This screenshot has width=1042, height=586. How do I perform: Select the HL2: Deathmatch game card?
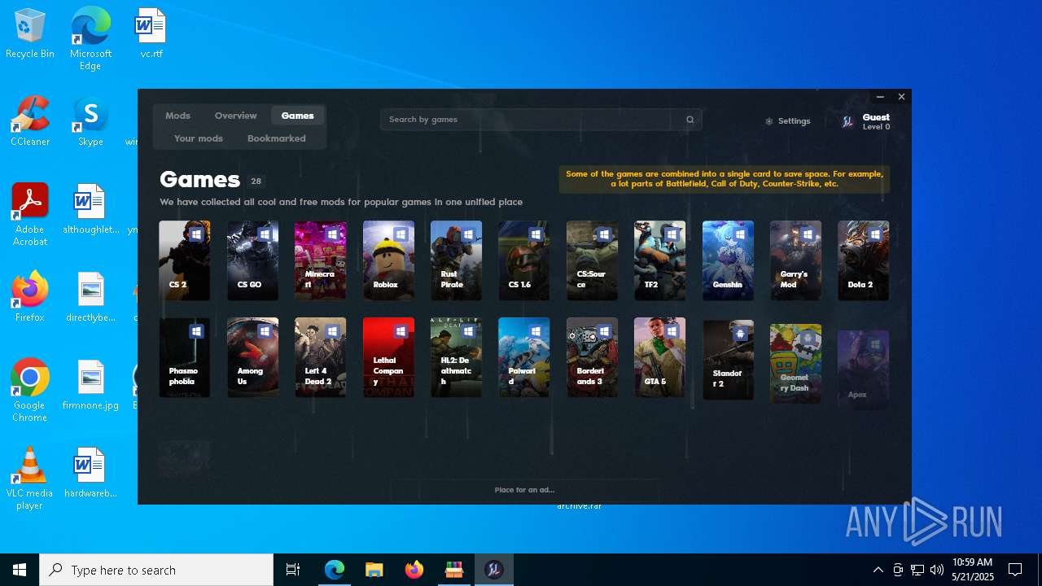click(456, 357)
